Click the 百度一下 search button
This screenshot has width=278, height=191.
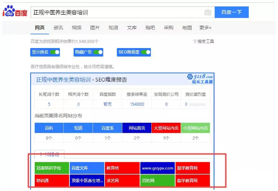(231, 12)
